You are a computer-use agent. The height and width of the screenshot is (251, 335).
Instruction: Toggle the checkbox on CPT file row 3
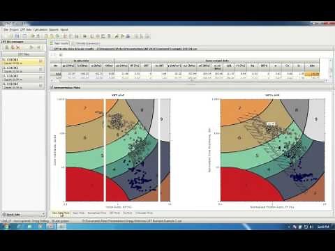(41, 77)
